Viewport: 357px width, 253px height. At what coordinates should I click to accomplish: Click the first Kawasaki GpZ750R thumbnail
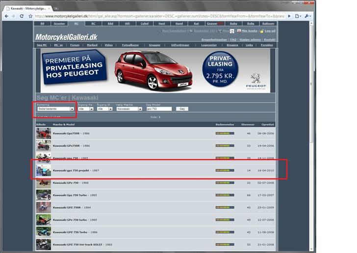pos(43,133)
